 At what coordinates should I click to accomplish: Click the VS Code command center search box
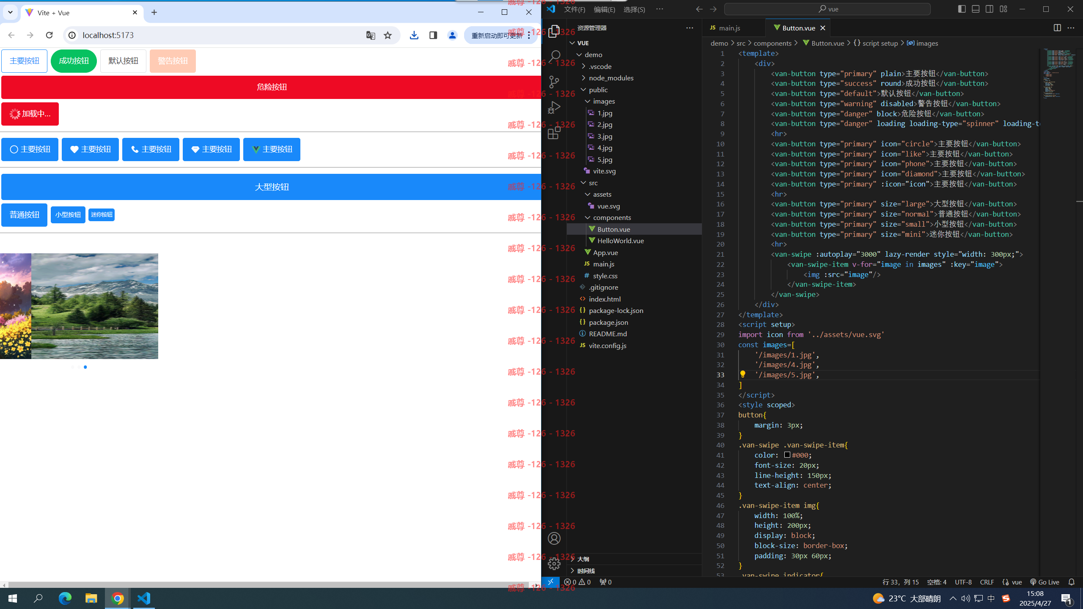click(x=827, y=9)
